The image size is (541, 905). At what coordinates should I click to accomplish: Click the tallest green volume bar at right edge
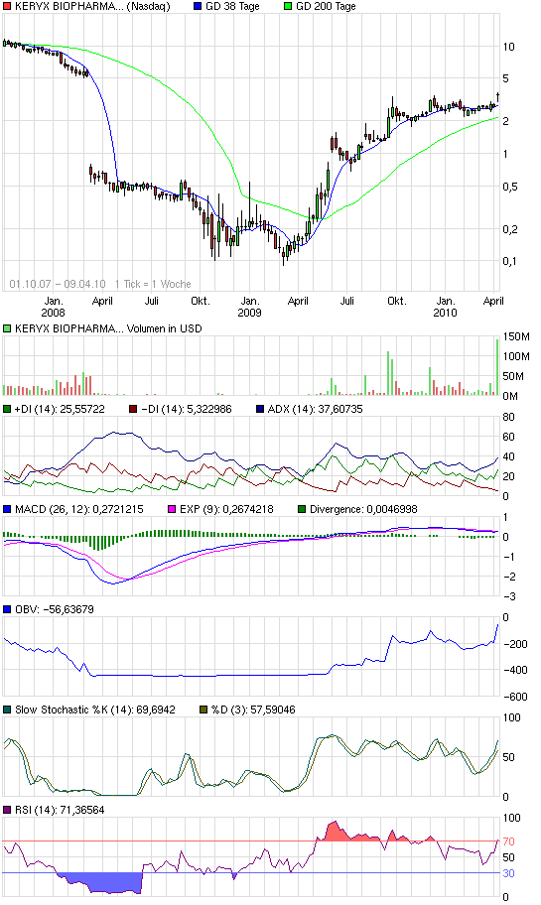496,367
